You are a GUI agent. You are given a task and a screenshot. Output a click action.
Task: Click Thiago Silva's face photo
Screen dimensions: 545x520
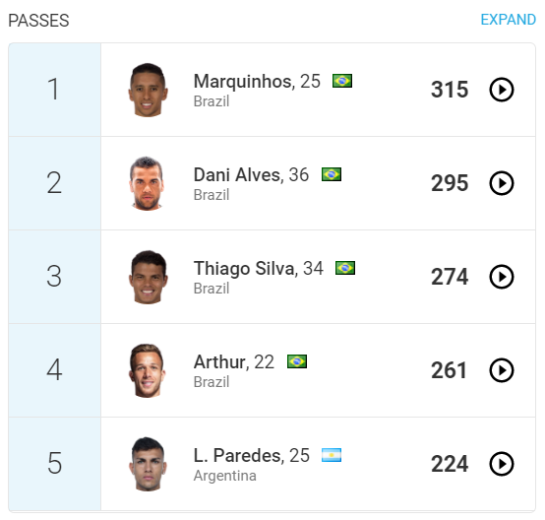[149, 277]
